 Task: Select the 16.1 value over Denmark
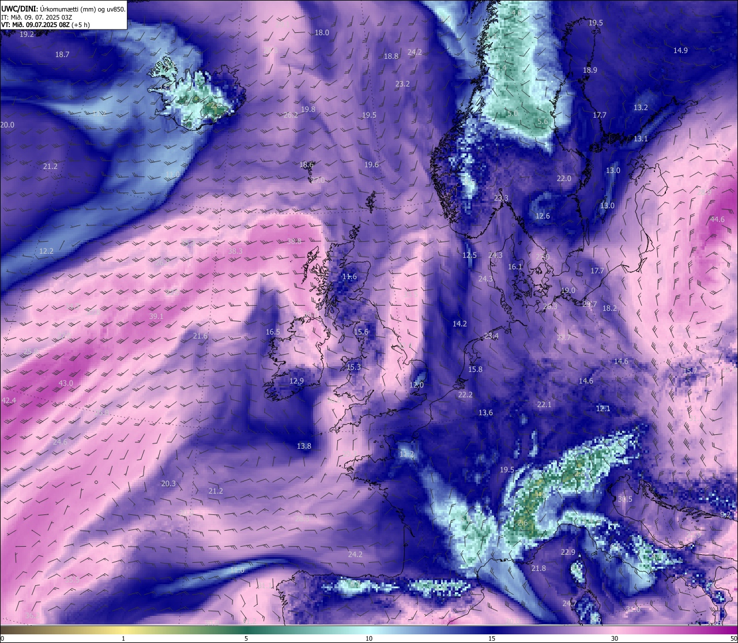(515, 267)
